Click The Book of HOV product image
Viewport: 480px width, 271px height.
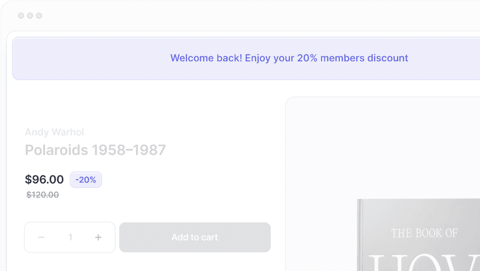[x=422, y=234]
